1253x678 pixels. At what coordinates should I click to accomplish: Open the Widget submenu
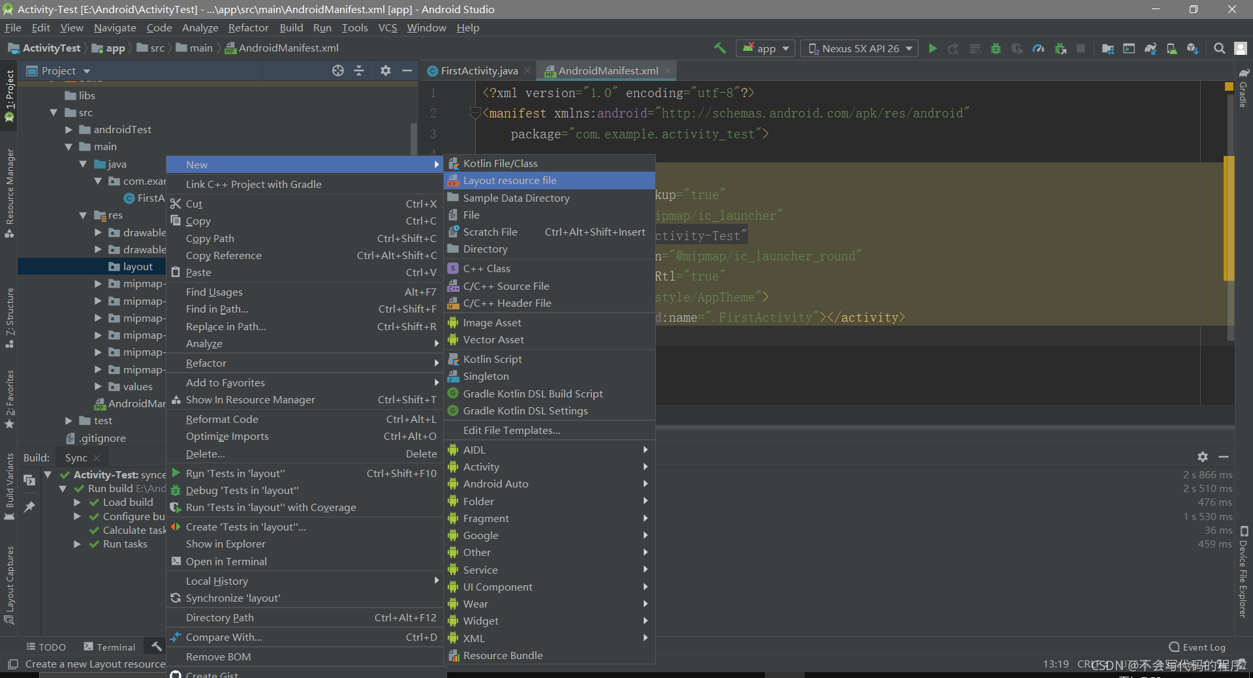(549, 621)
